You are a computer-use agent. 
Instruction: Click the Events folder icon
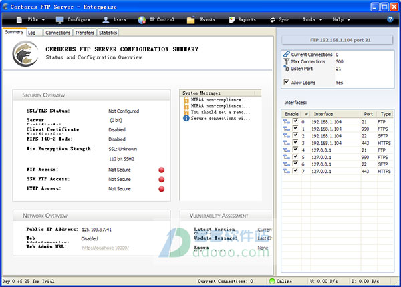pos(190,20)
